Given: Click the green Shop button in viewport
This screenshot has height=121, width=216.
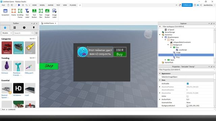Looking at the screenshot, I should point(49,66).
